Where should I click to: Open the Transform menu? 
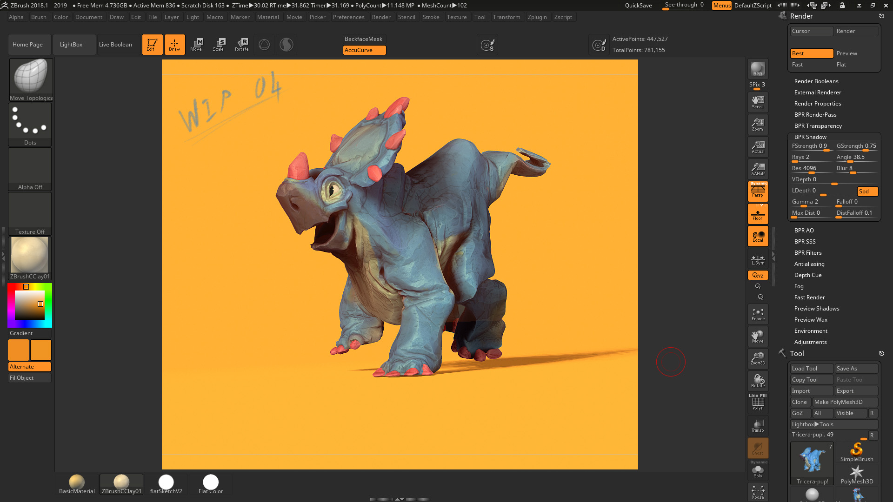pyautogui.click(x=506, y=17)
